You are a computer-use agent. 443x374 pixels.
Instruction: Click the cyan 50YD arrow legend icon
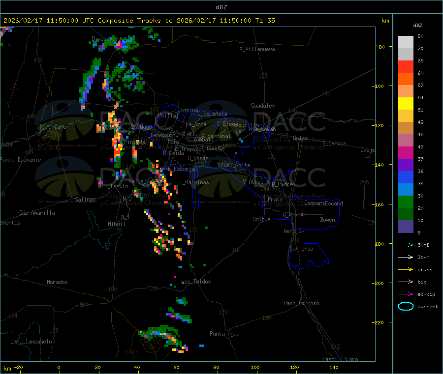click(x=406, y=245)
